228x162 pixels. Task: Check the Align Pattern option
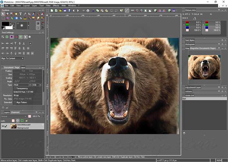point(15,102)
